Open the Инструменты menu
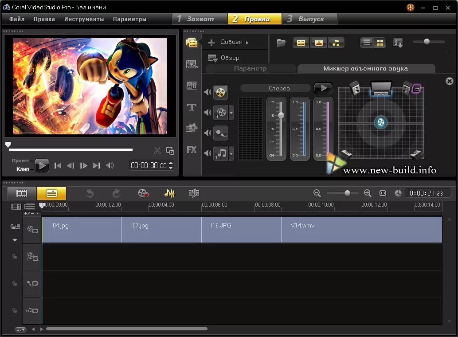This screenshot has width=458, height=337. [x=84, y=19]
